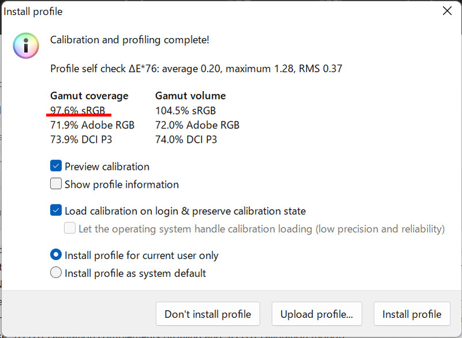Select Install profile as system default
Screen dimensions: 462x338
click(x=55, y=272)
